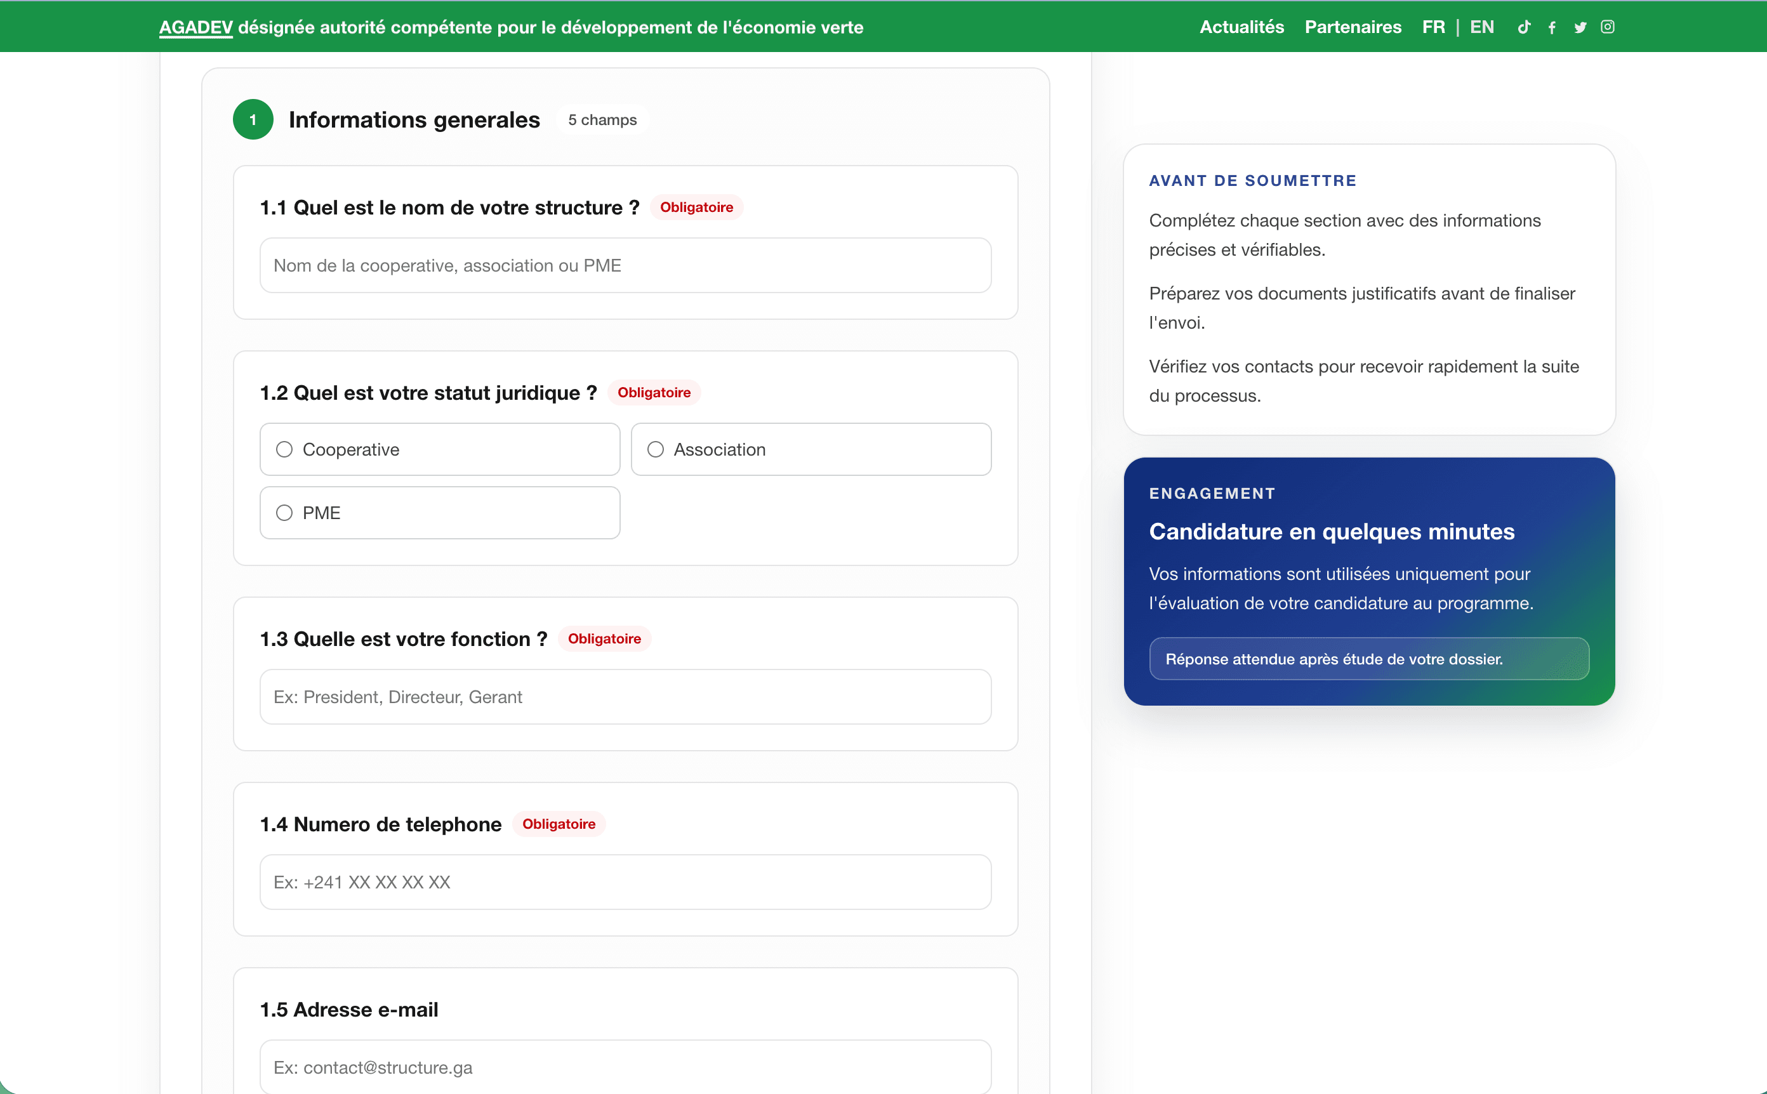
Task: Open the Actualités menu item
Action: [1241, 27]
